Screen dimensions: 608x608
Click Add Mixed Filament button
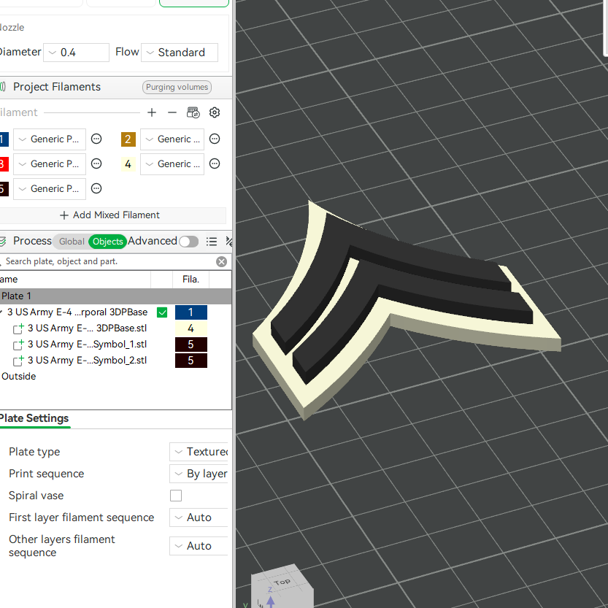[x=110, y=215]
